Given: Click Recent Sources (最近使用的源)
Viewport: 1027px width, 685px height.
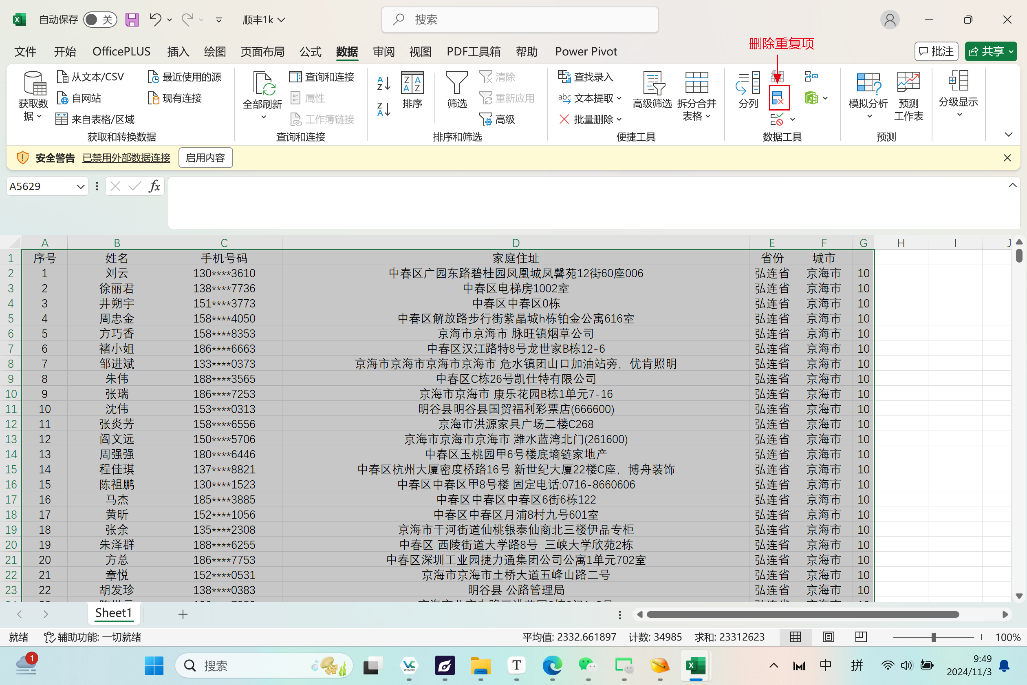Looking at the screenshot, I should point(184,77).
